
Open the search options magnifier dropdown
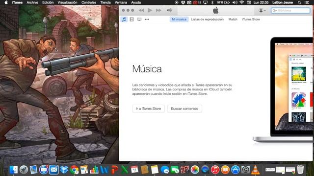pos(274,10)
